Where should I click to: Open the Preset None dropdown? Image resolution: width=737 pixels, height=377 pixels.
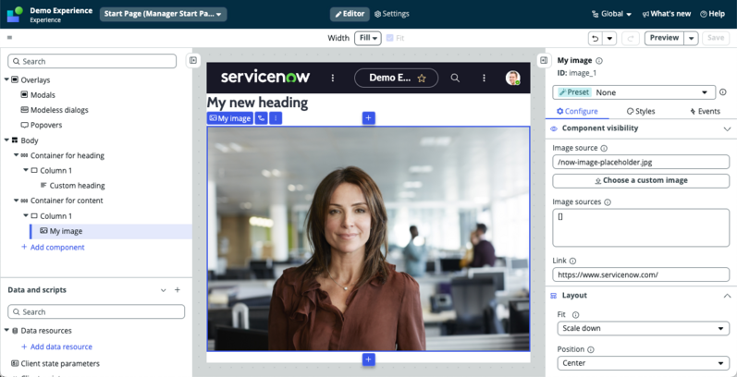pyautogui.click(x=633, y=92)
